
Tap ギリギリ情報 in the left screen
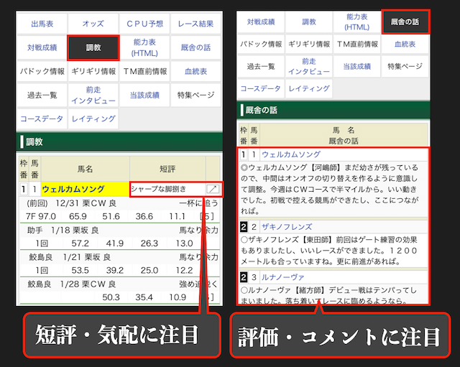93,71
